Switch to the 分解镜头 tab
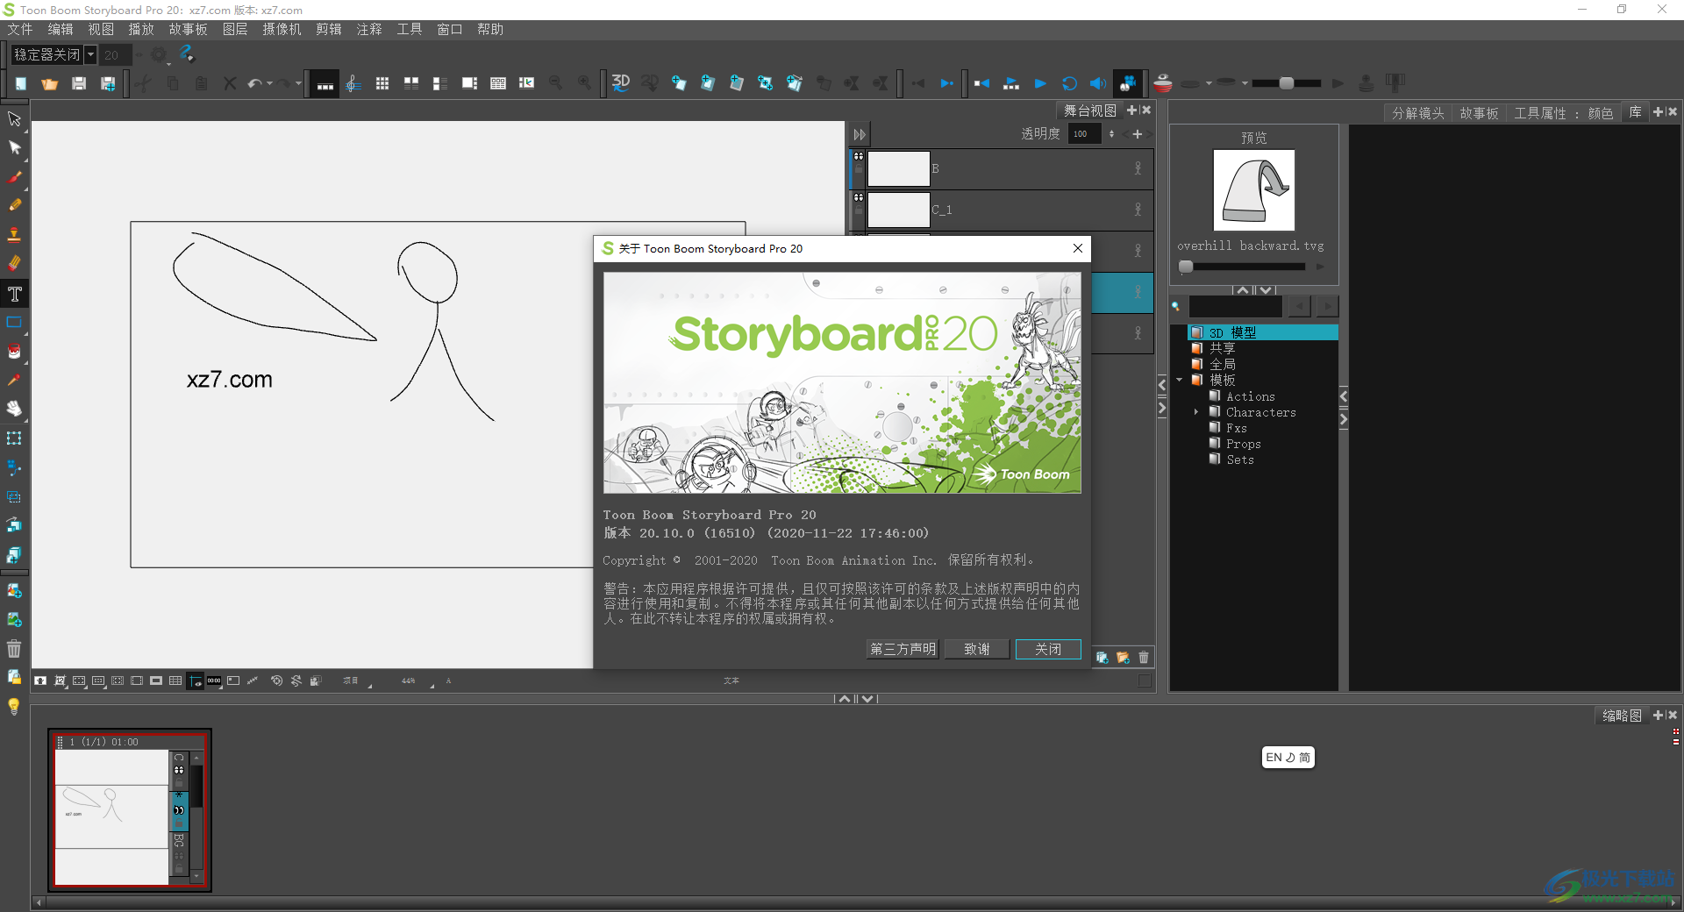1684x912 pixels. 1417,113
